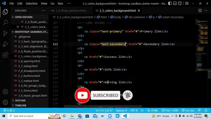211x119 pixels.
Task: Open the Extensions view
Action: tap(5, 55)
